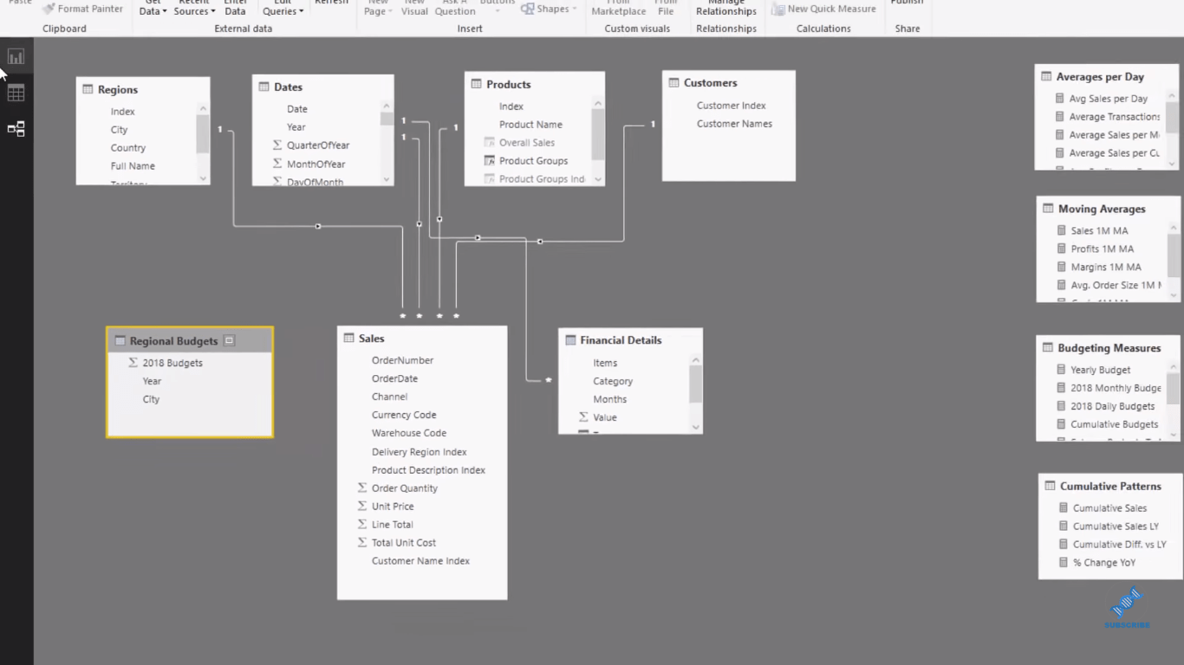Open Data view from left sidebar
1184x665 pixels.
[x=16, y=93]
